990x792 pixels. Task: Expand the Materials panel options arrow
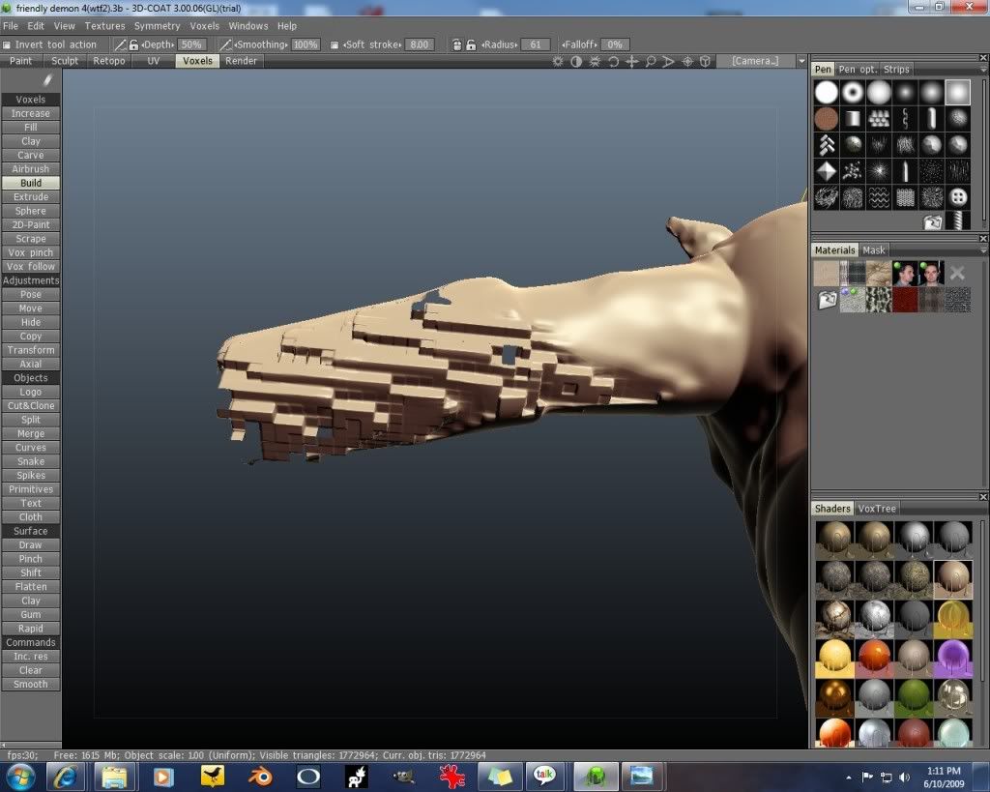[x=981, y=250]
